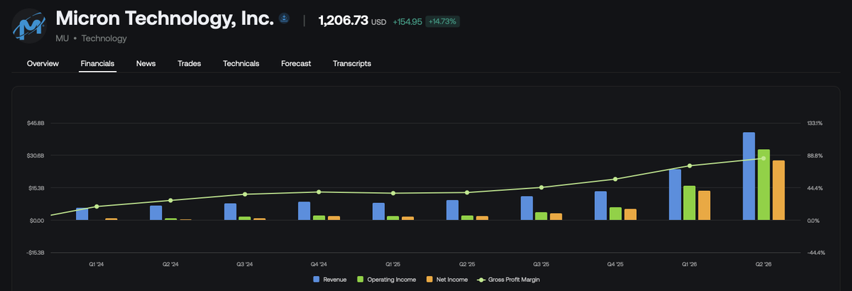Screen dimensions: 852x291
Task: Toggle the Net Income legend series
Action: click(447, 280)
